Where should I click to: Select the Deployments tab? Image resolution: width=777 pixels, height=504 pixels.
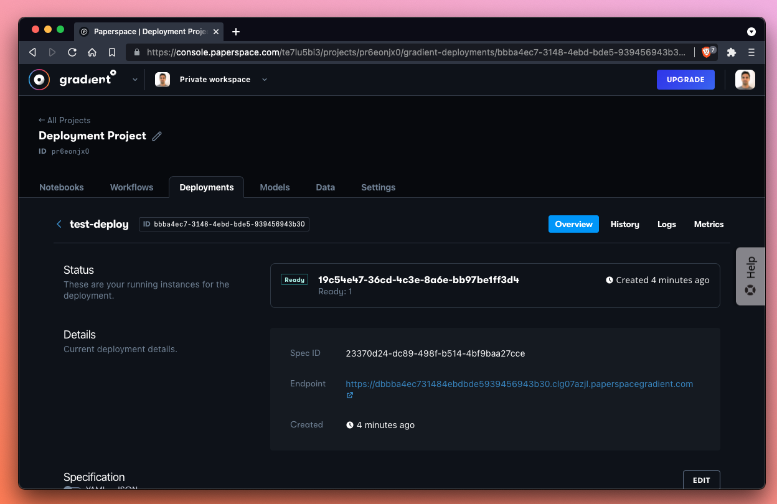coord(207,187)
